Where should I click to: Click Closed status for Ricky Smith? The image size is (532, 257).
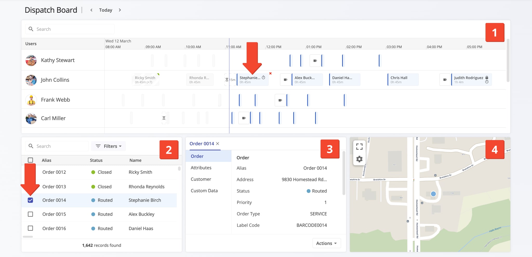[x=101, y=172]
